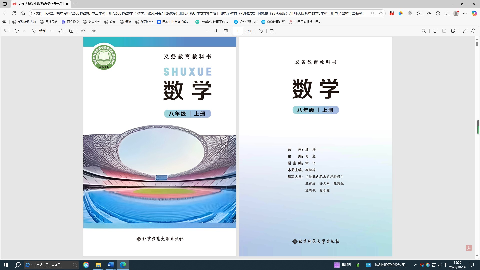Viewport: 480px width, 270px height.
Task: Expand the highlighter options dropdown
Action: point(24,31)
